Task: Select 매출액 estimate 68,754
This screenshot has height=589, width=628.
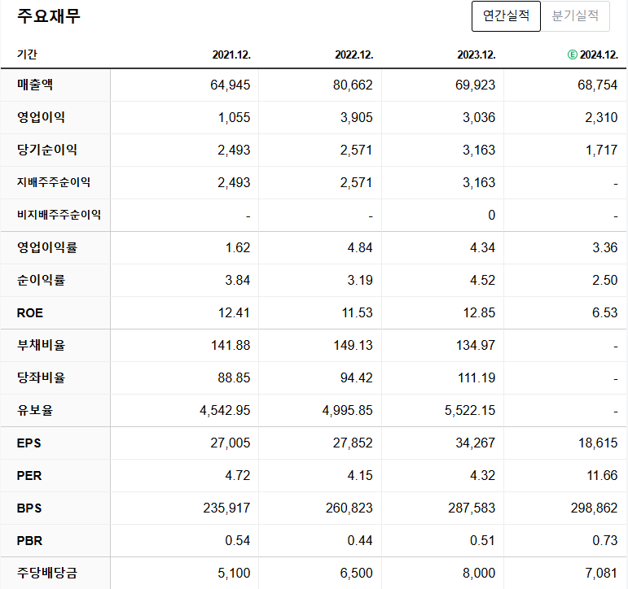Action: coord(598,85)
